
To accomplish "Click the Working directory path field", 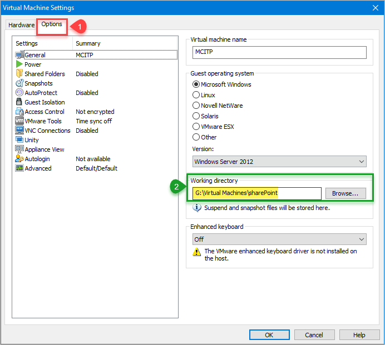I will (256, 193).
